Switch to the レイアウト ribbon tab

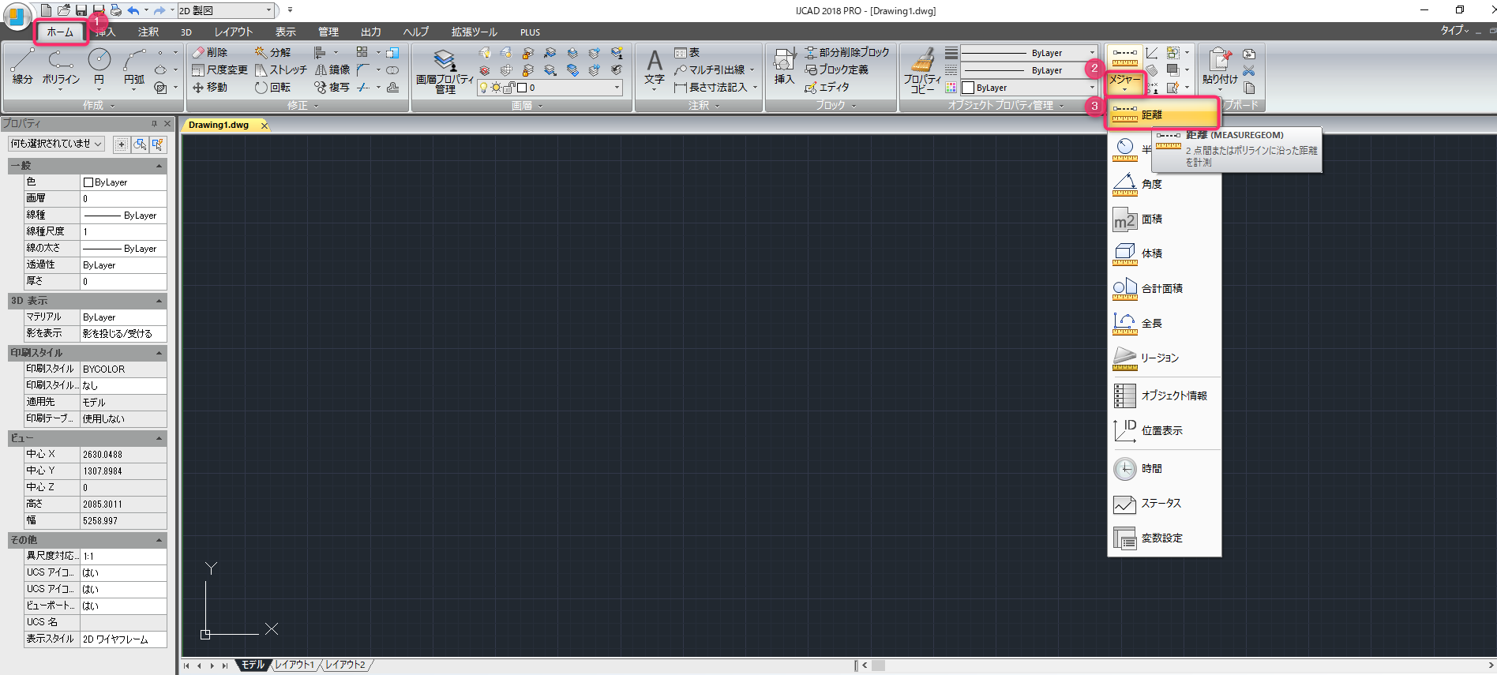point(234,32)
